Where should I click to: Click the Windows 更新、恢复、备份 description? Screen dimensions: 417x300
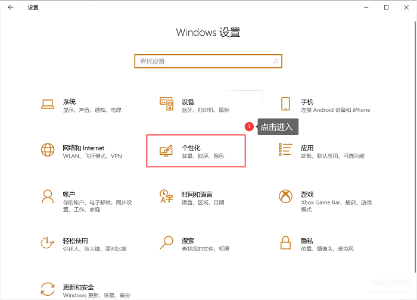pos(97,295)
